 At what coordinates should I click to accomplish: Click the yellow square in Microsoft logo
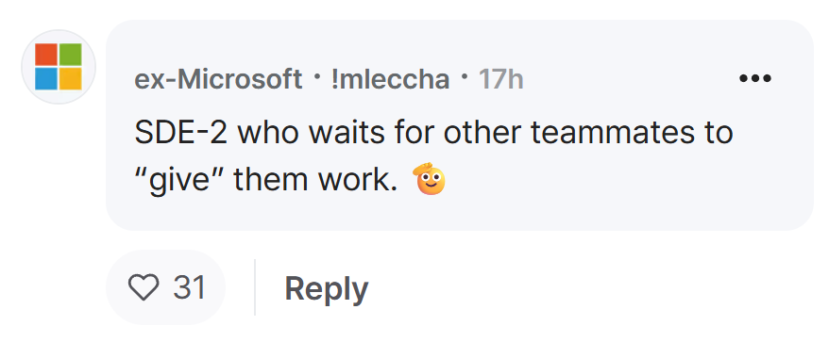[70, 78]
